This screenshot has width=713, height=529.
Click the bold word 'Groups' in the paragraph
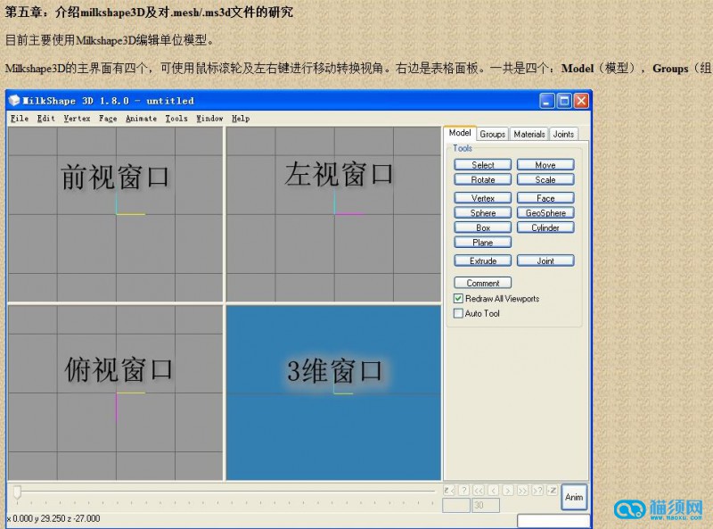coord(670,69)
